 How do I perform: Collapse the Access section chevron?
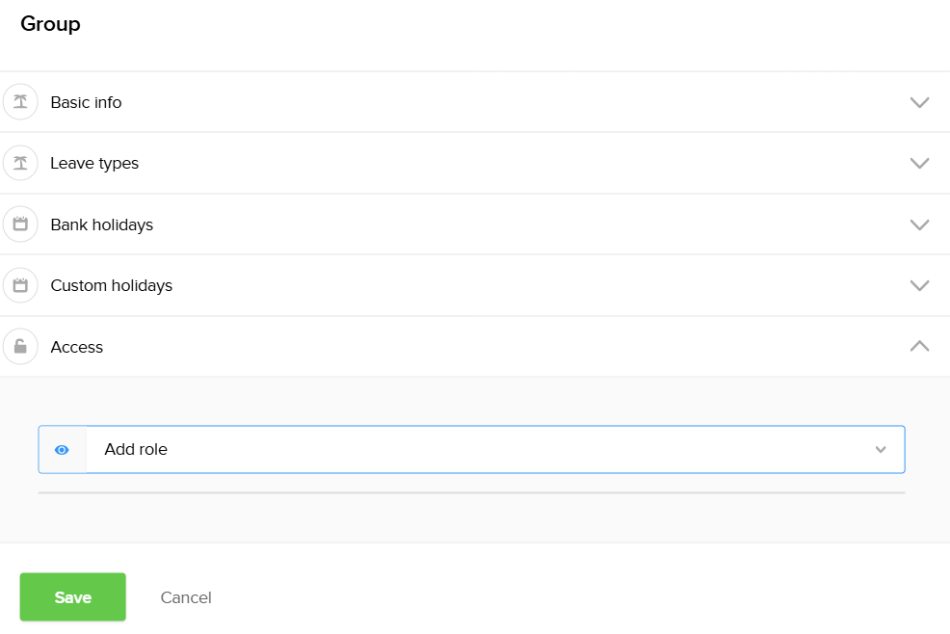(919, 346)
